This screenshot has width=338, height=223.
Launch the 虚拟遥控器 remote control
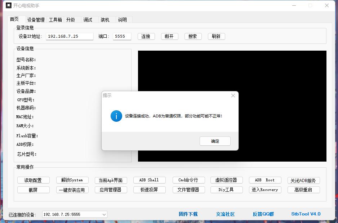[226, 180]
